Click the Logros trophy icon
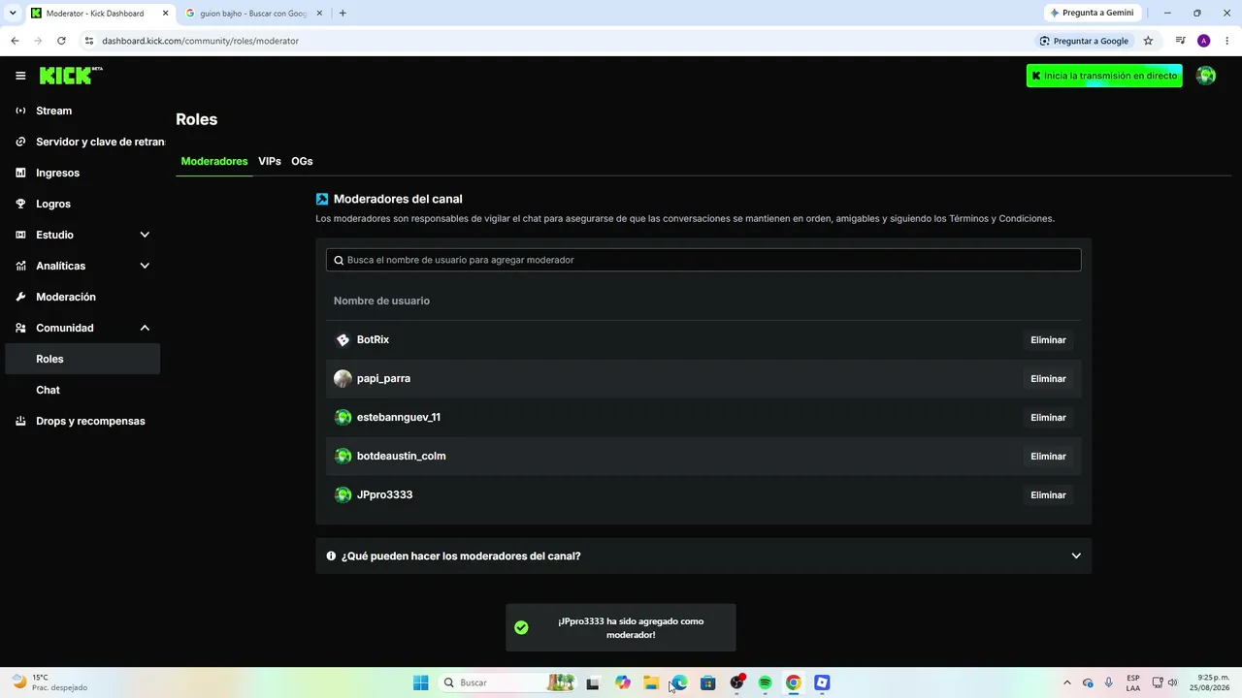Image resolution: width=1242 pixels, height=698 pixels. coord(20,204)
